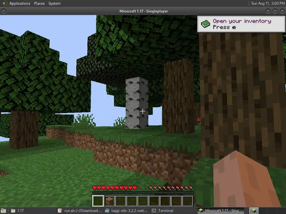This screenshot has height=214, width=286.
Task: Switch to lwjgl-stb-3.2.2-nati... taskbar window
Action: [x=127, y=211]
